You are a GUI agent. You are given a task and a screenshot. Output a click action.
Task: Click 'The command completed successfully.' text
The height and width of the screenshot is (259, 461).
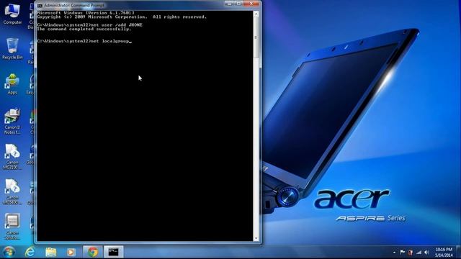[x=84, y=29]
